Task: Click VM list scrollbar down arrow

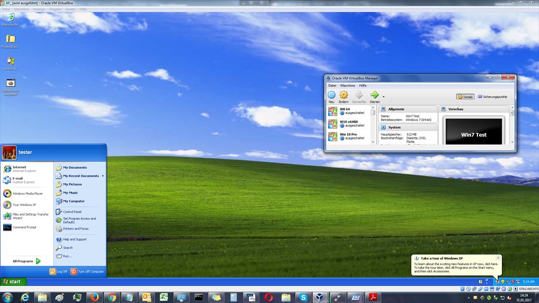Action: 373,142
